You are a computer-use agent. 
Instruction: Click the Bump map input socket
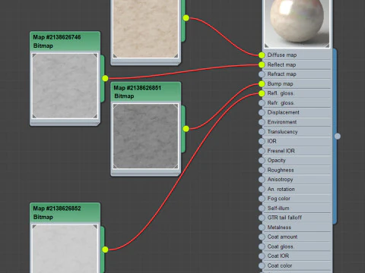point(262,84)
